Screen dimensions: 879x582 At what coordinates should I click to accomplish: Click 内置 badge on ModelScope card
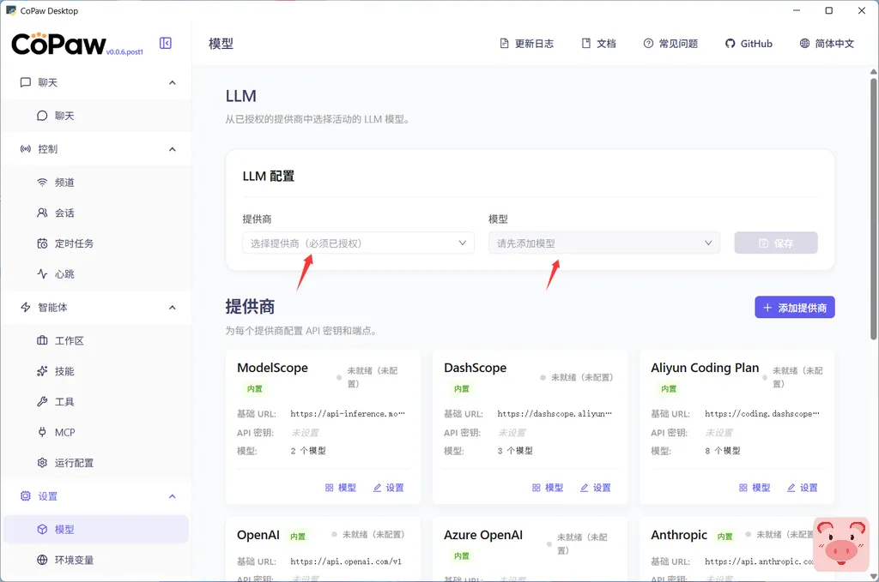(254, 388)
